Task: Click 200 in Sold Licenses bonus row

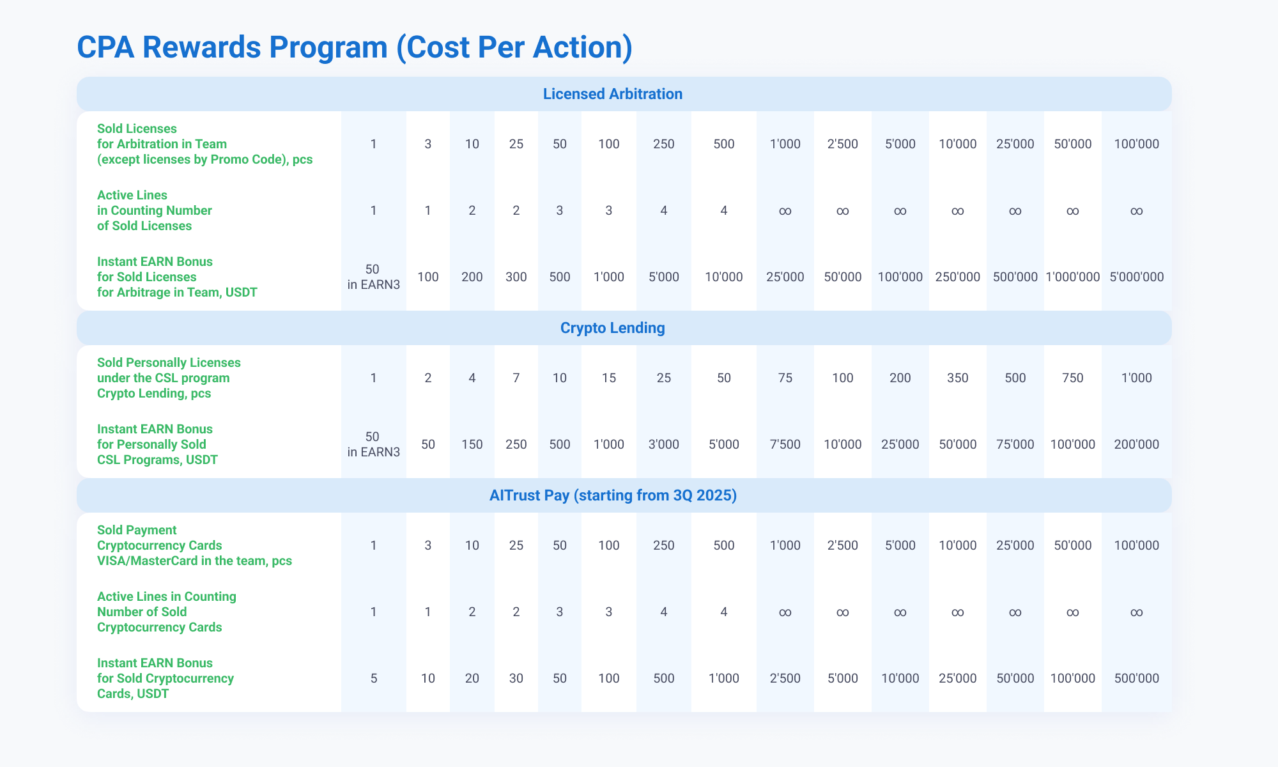Action: [472, 277]
